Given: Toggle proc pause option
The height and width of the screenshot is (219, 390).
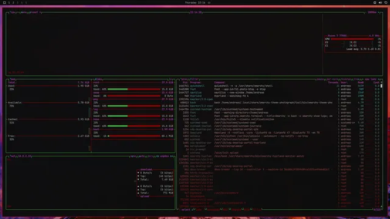Looking at the screenshot, I should coord(320,79).
